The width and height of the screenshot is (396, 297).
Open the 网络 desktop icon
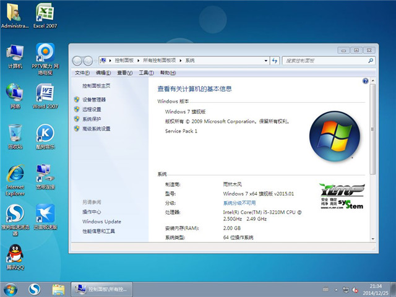tap(15, 96)
